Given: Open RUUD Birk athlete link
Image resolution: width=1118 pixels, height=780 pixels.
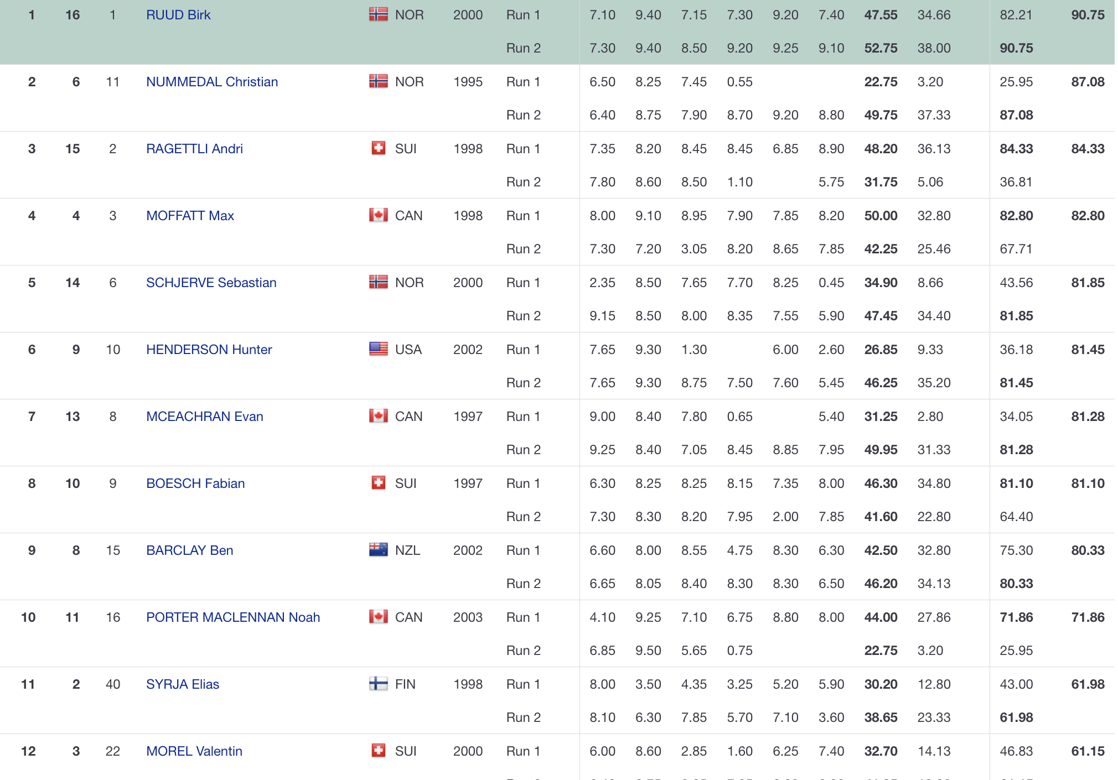Looking at the screenshot, I should [x=178, y=15].
